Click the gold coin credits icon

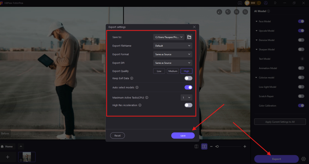click(x=247, y=3)
